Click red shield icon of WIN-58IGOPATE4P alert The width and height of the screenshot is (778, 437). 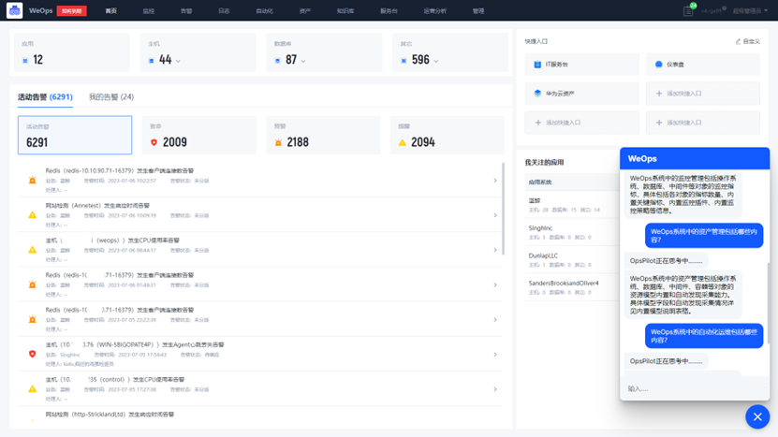point(32,354)
